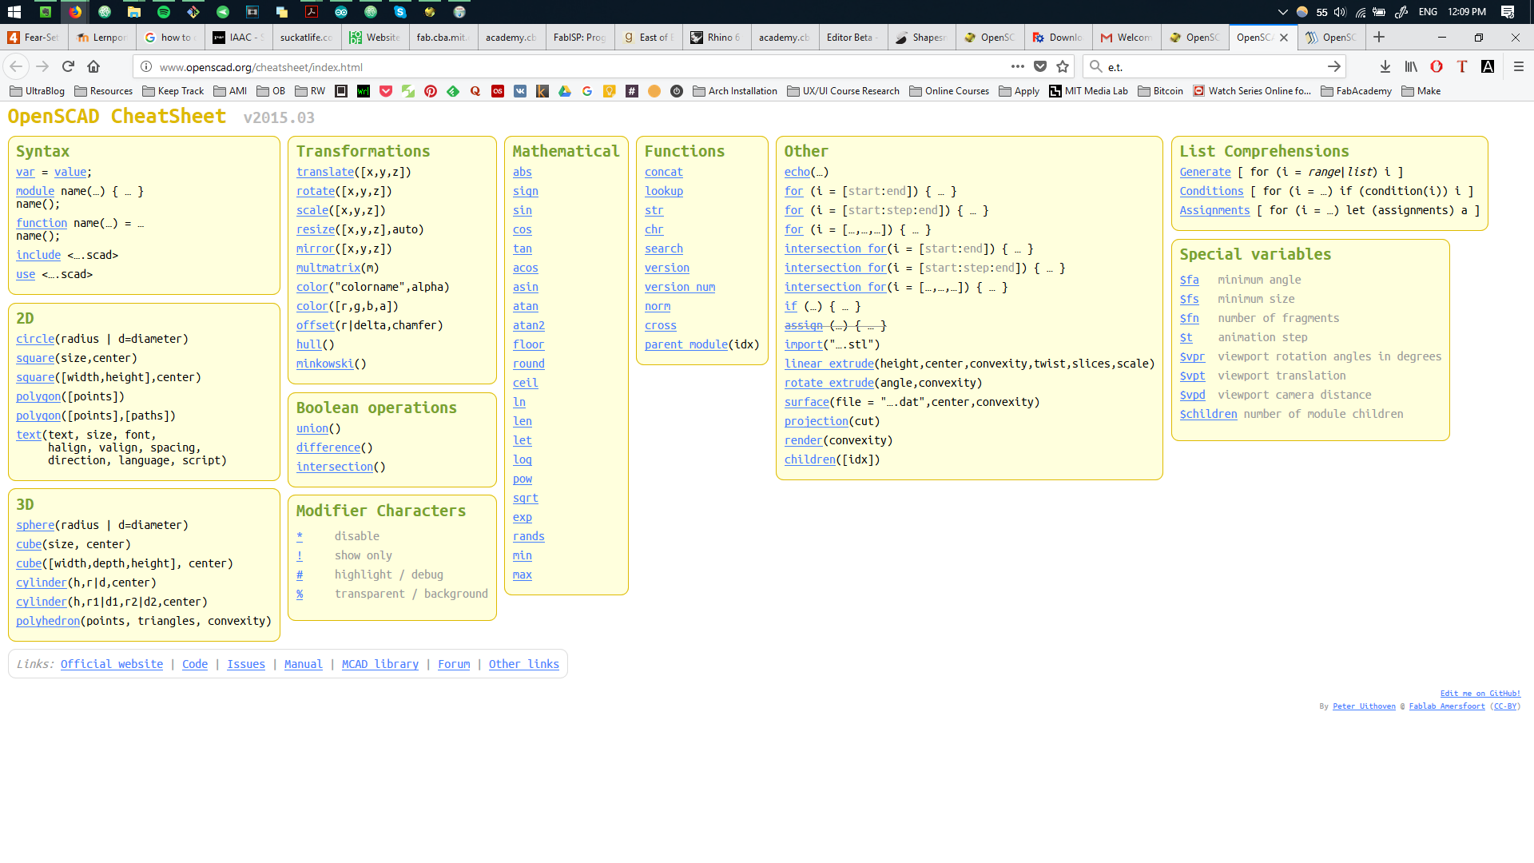Image resolution: width=1534 pixels, height=863 pixels.
Task: Follow the minkowski link
Action: [x=325, y=364]
